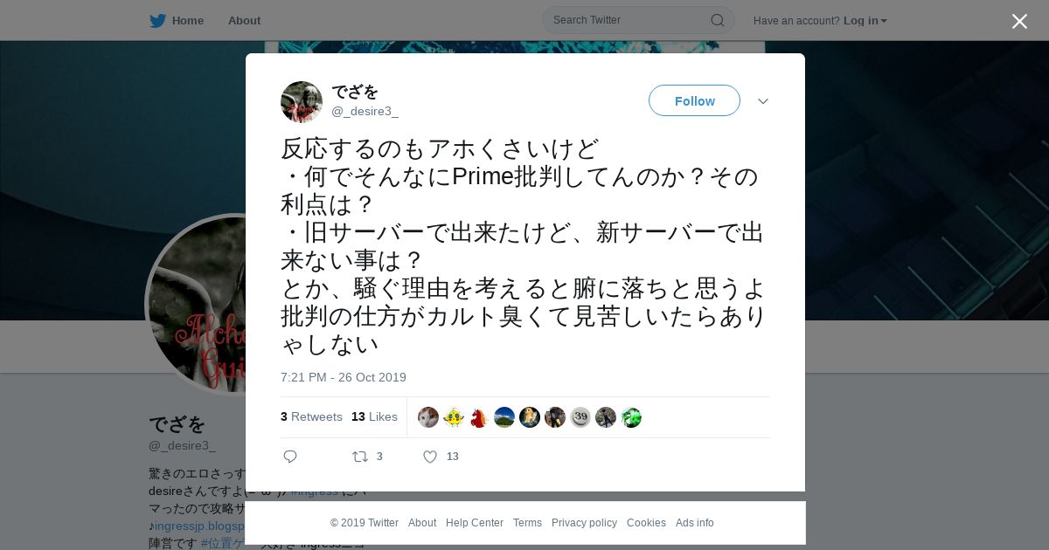Screen dimensions: 1049x550
Task: Open the tweet timestamp 7:21 PM link
Action: point(344,377)
